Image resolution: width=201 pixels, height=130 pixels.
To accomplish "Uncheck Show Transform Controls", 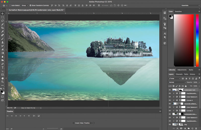I will coord(30,6).
